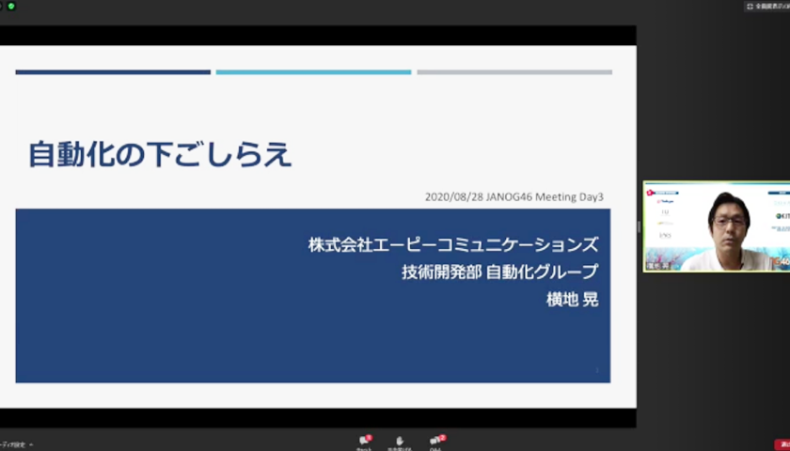Screen dimensions: 790x451
Task: Open the Q&A panel icon
Action: [x=435, y=440]
